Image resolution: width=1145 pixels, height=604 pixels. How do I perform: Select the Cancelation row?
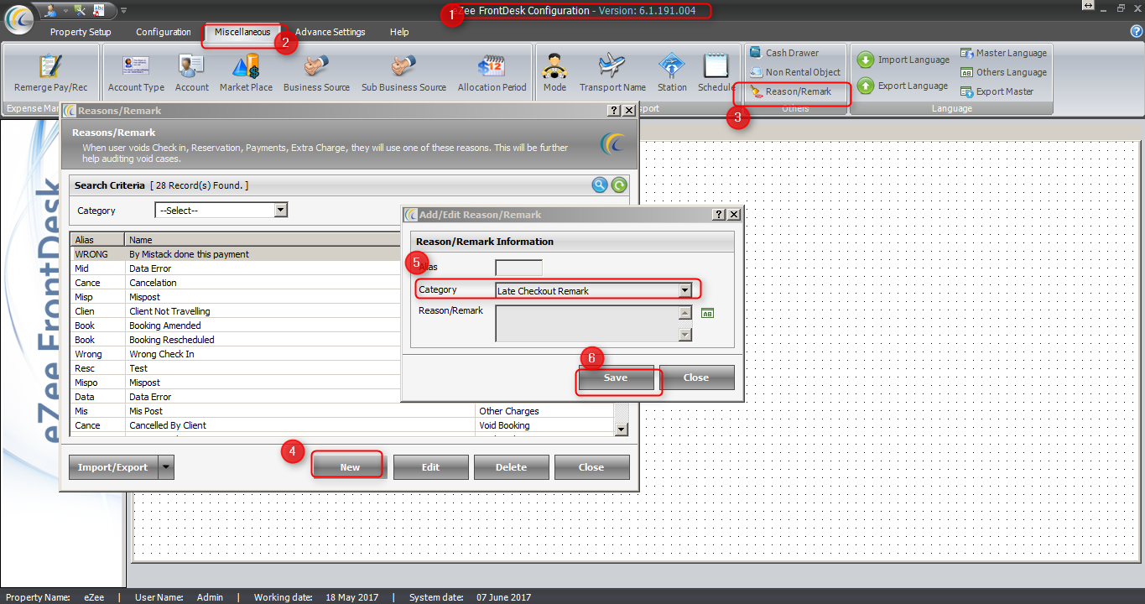pyautogui.click(x=236, y=283)
